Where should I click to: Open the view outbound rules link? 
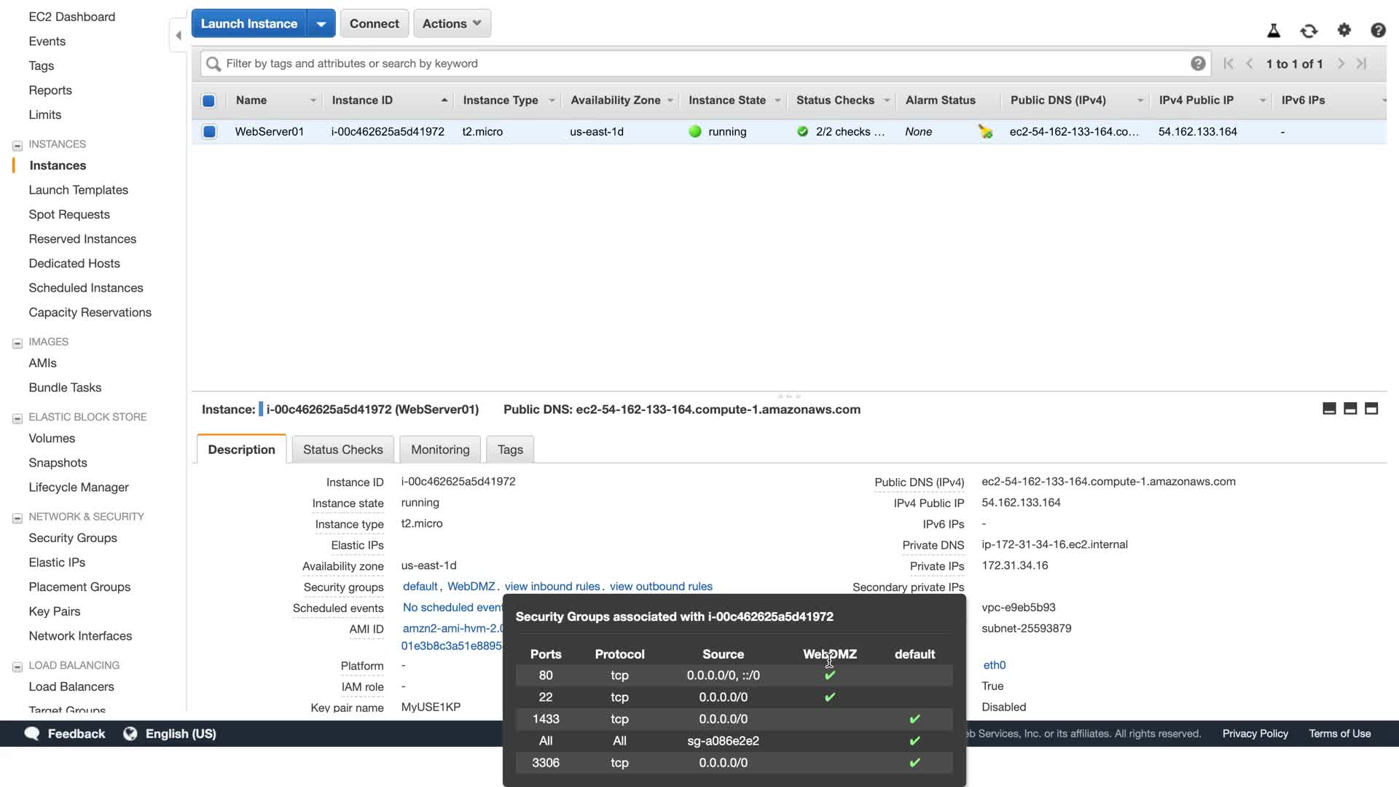(x=661, y=587)
